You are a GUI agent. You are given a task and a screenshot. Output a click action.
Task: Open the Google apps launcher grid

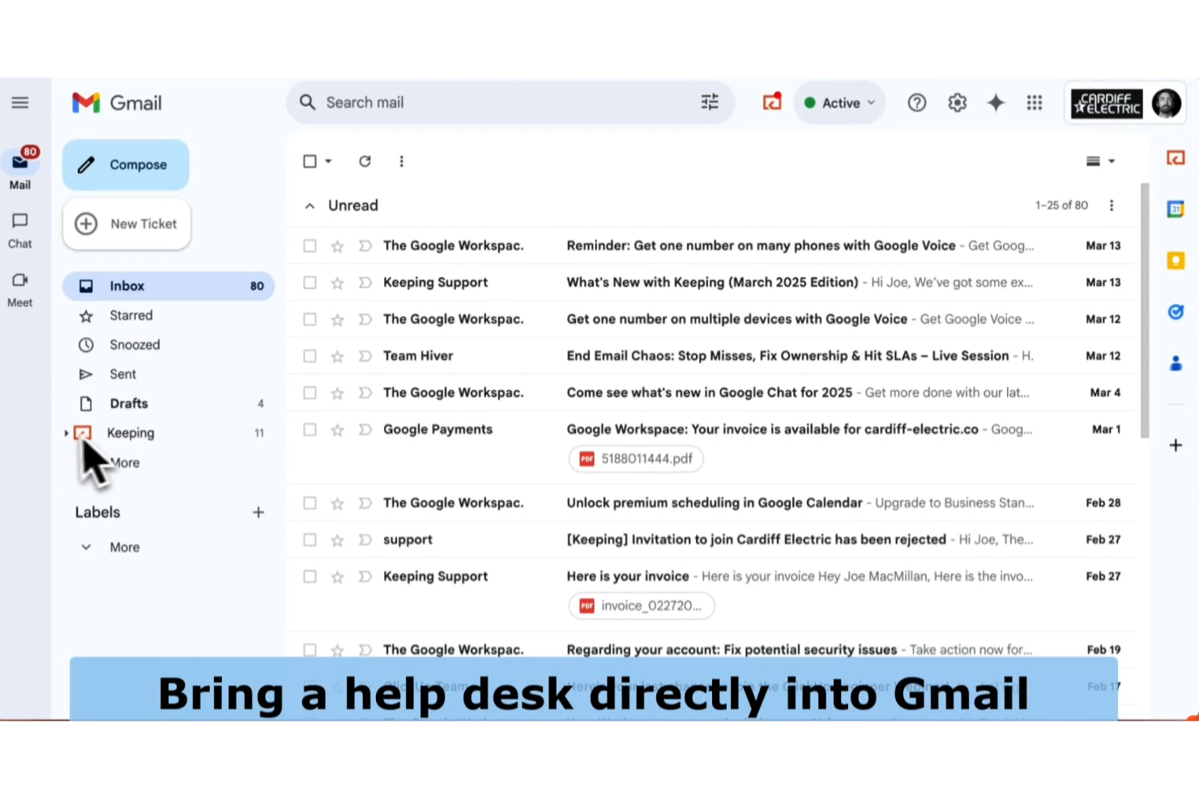coord(1035,102)
